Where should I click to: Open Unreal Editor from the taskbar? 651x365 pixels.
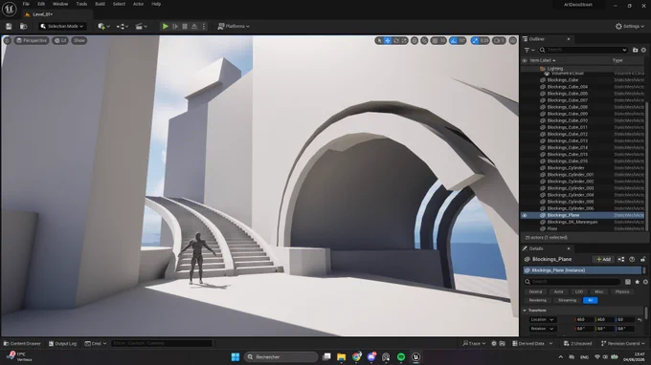[x=415, y=357]
